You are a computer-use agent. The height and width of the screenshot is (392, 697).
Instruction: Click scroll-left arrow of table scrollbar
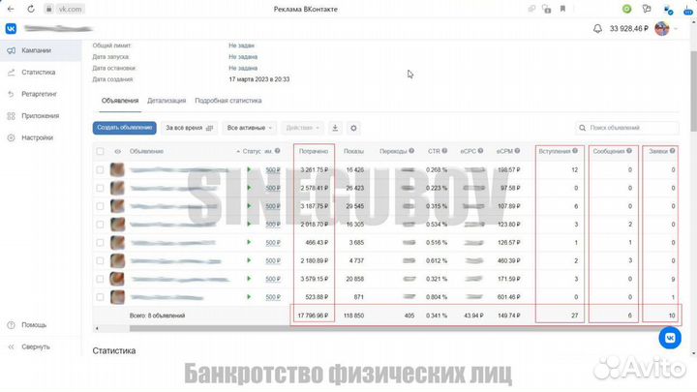click(97, 329)
